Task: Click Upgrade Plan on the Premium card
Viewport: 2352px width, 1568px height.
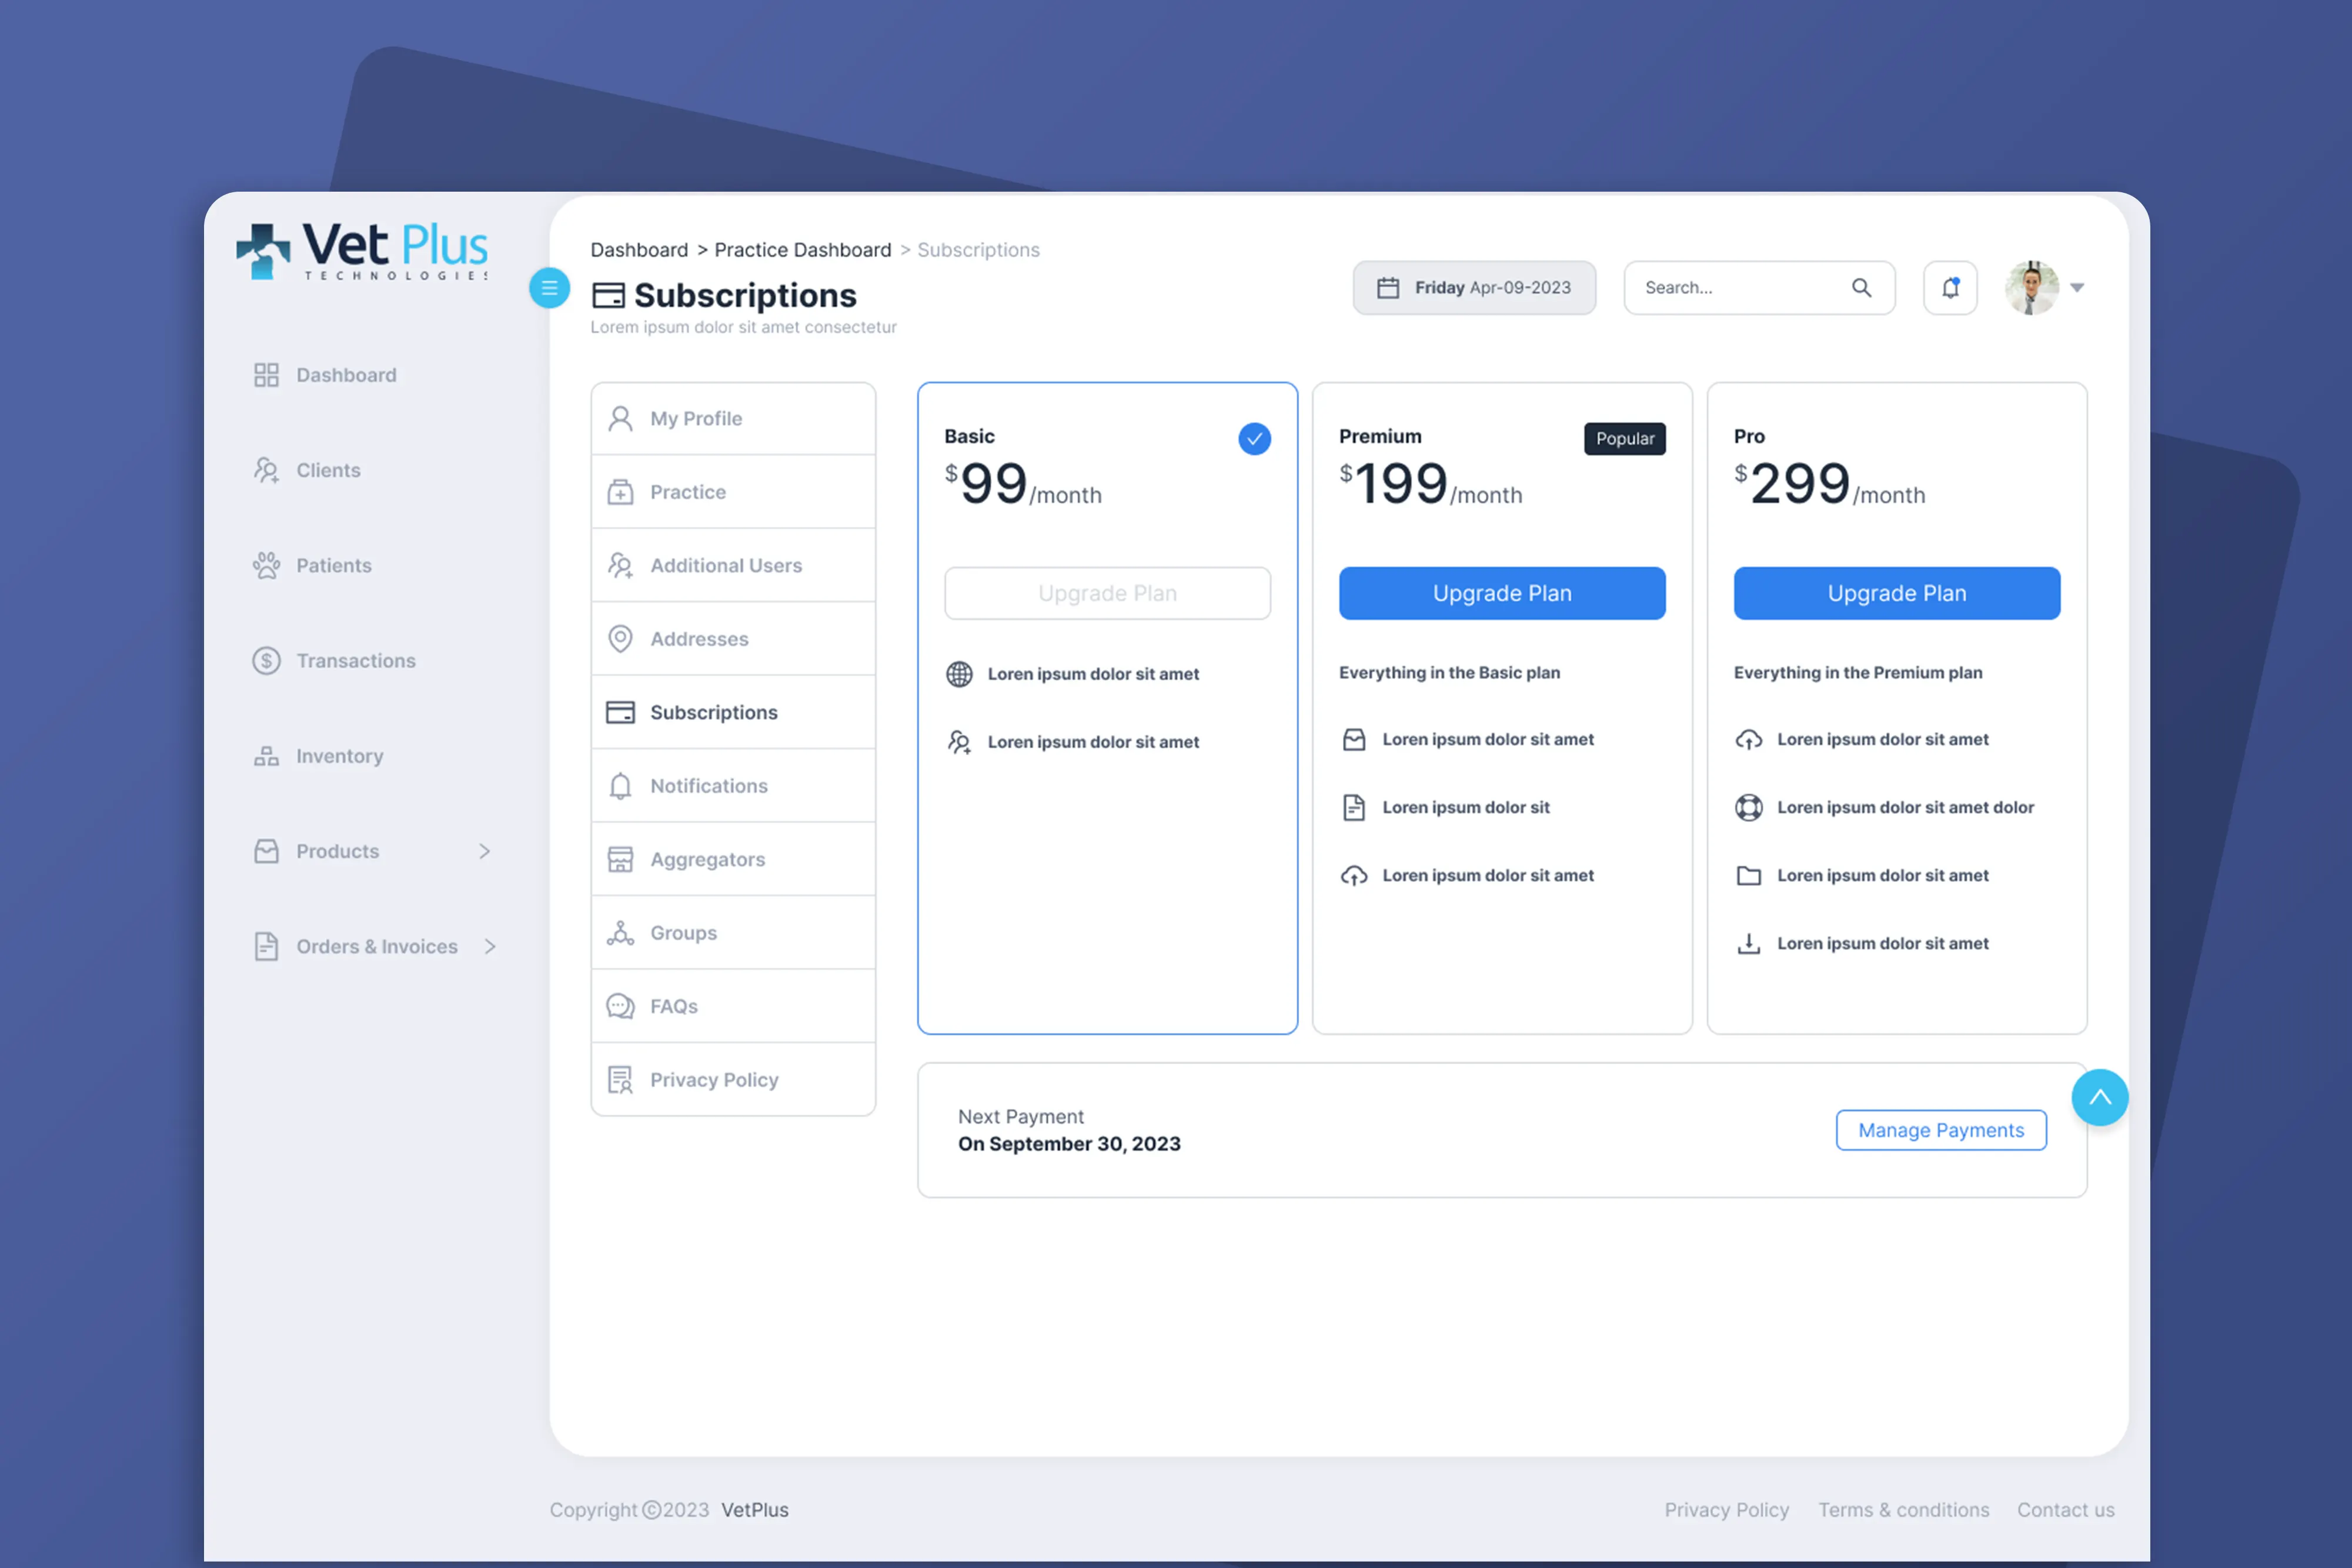Action: (1502, 593)
